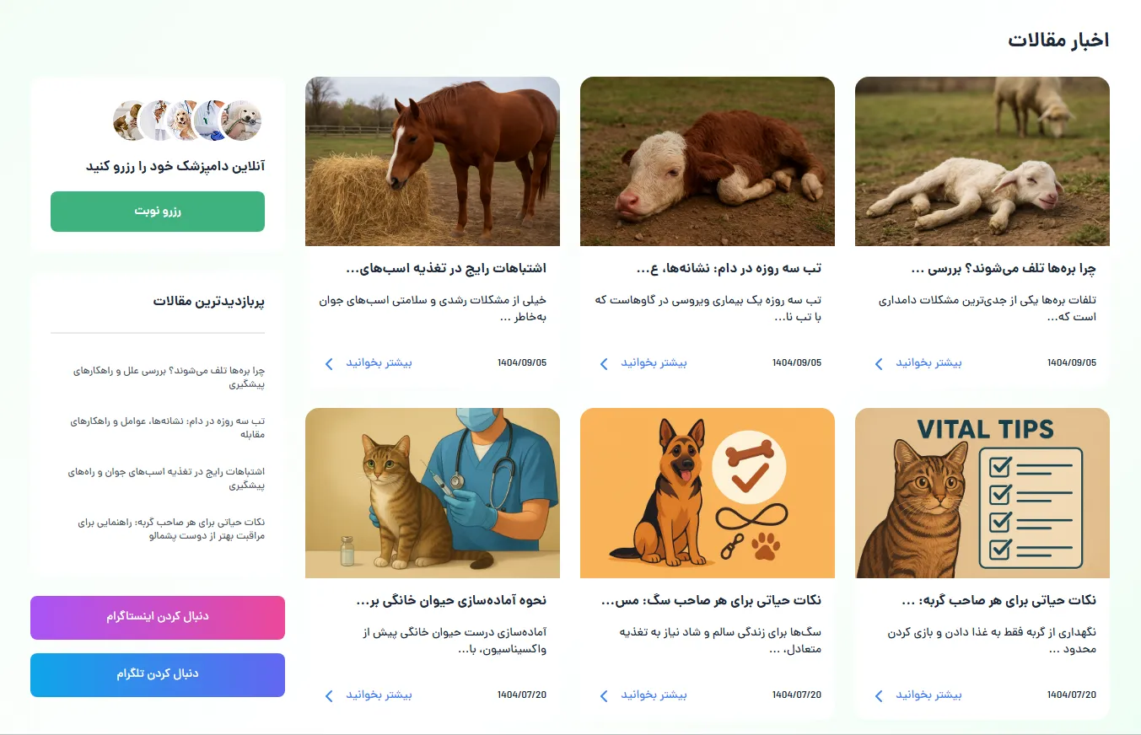The width and height of the screenshot is (1141, 735).
Task: Click chevron arrow on horse feeding card
Action: tap(329, 363)
